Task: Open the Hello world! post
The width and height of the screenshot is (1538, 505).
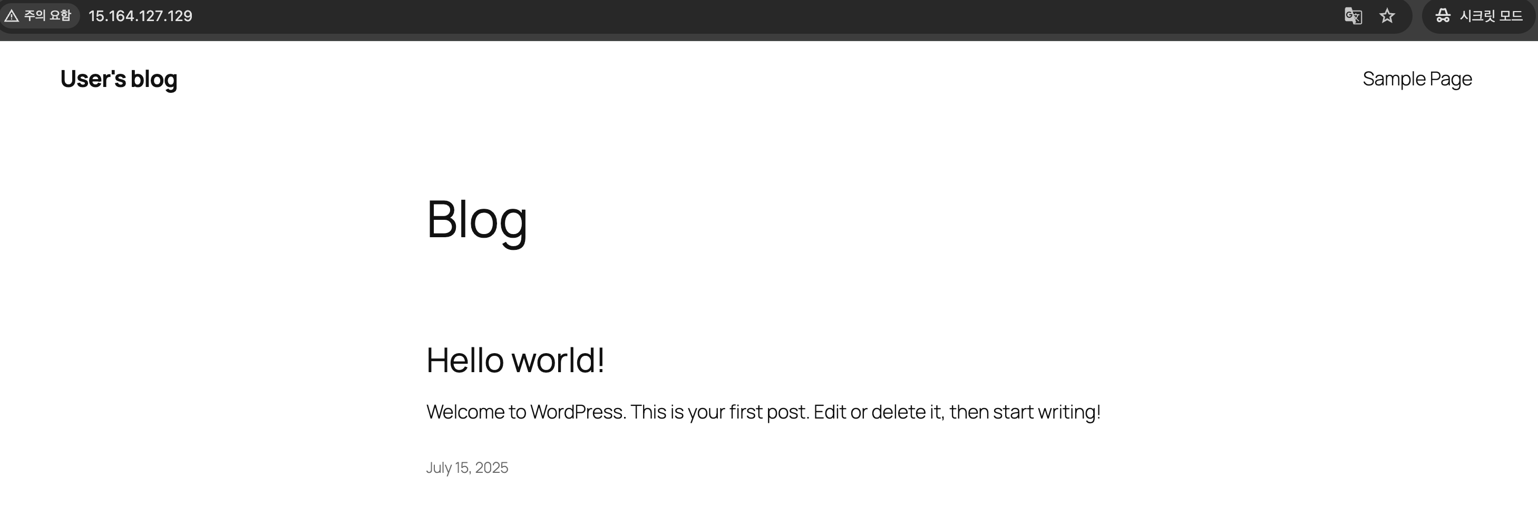Action: [x=515, y=360]
